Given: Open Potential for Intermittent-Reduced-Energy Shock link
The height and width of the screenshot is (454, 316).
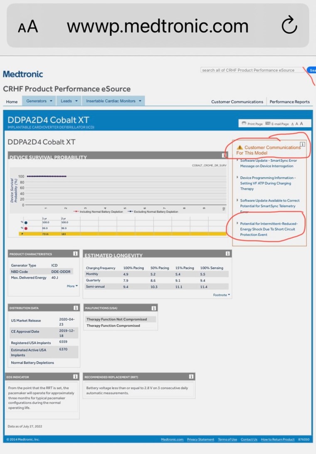Looking at the screenshot, I should pos(269,229).
